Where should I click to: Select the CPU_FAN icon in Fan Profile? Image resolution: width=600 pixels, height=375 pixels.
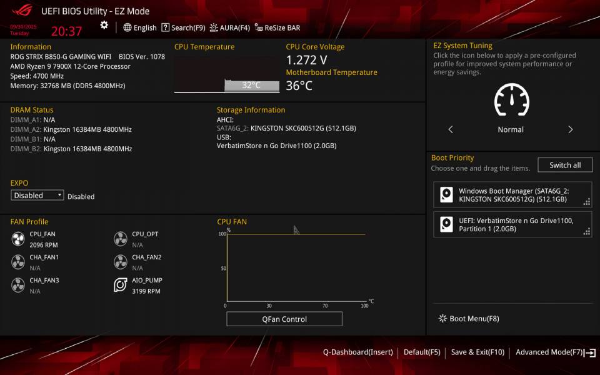click(19, 238)
